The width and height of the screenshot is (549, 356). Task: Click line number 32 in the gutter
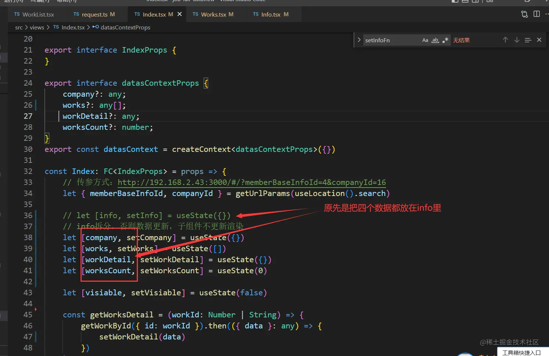pos(28,171)
